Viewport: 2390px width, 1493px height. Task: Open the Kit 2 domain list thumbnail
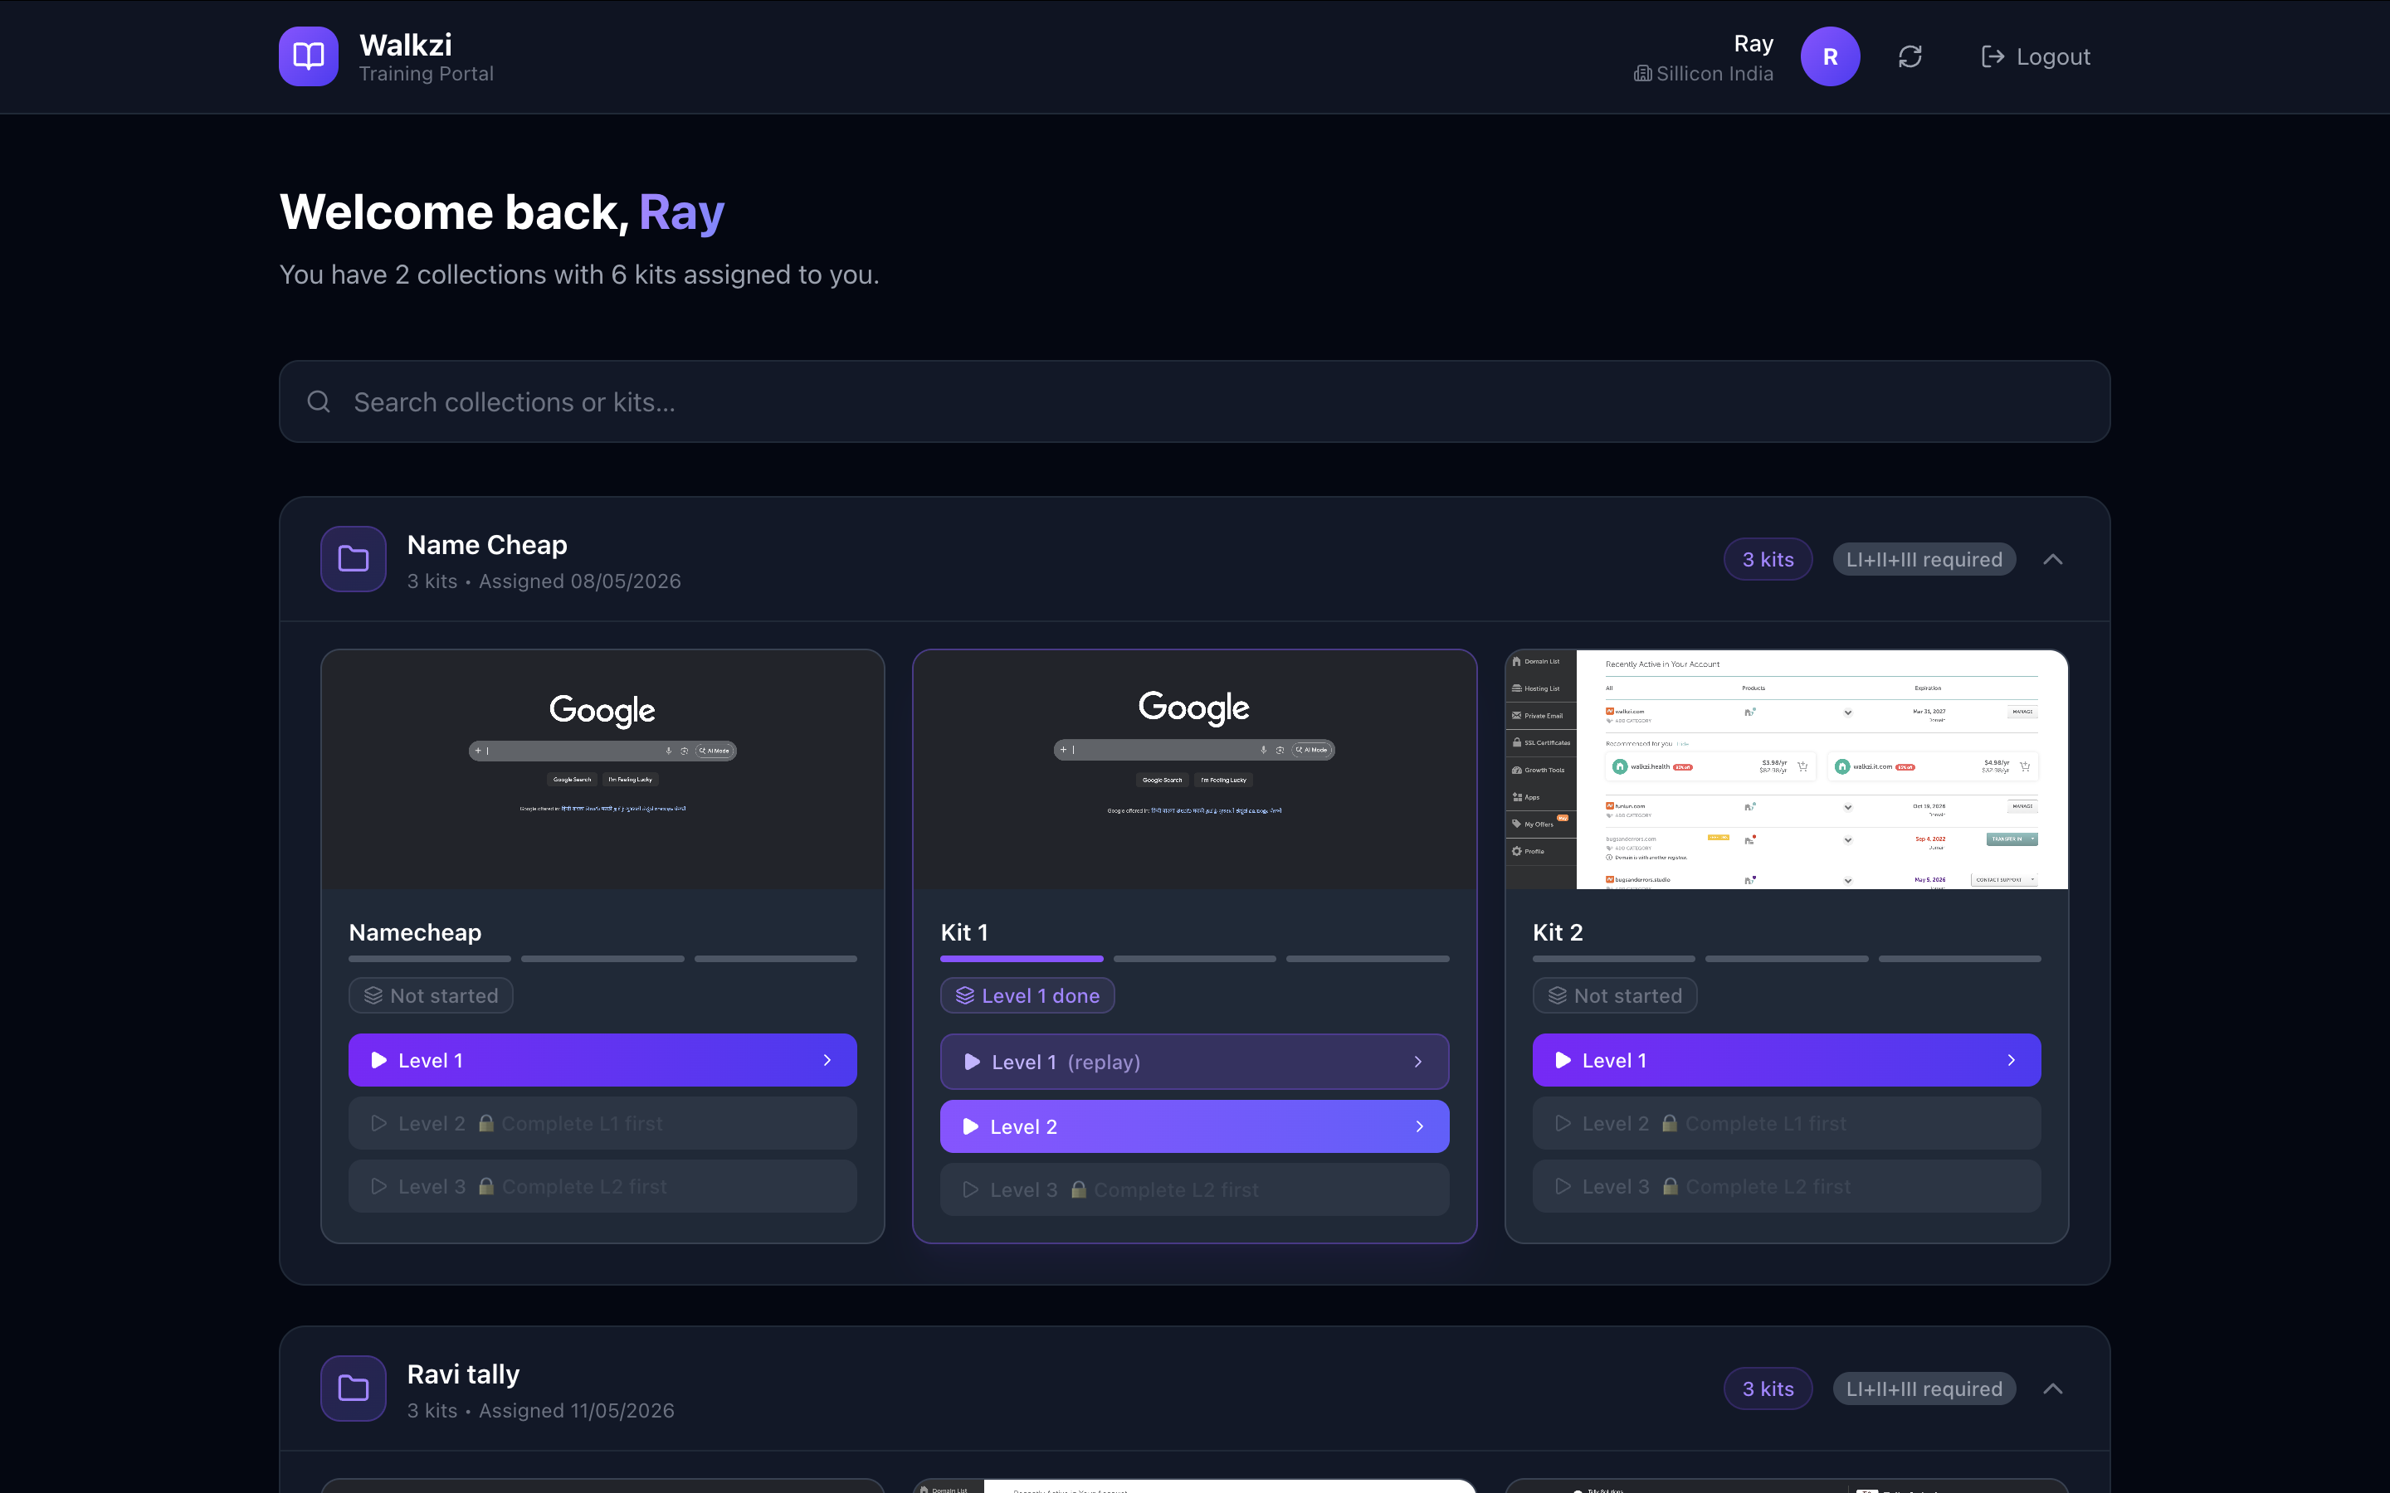tap(1786, 769)
